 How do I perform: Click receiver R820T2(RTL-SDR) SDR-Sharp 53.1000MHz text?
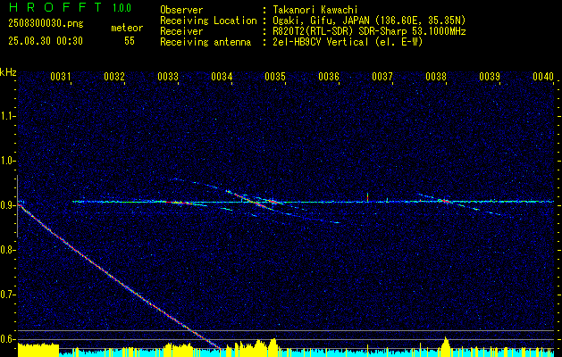click(369, 31)
